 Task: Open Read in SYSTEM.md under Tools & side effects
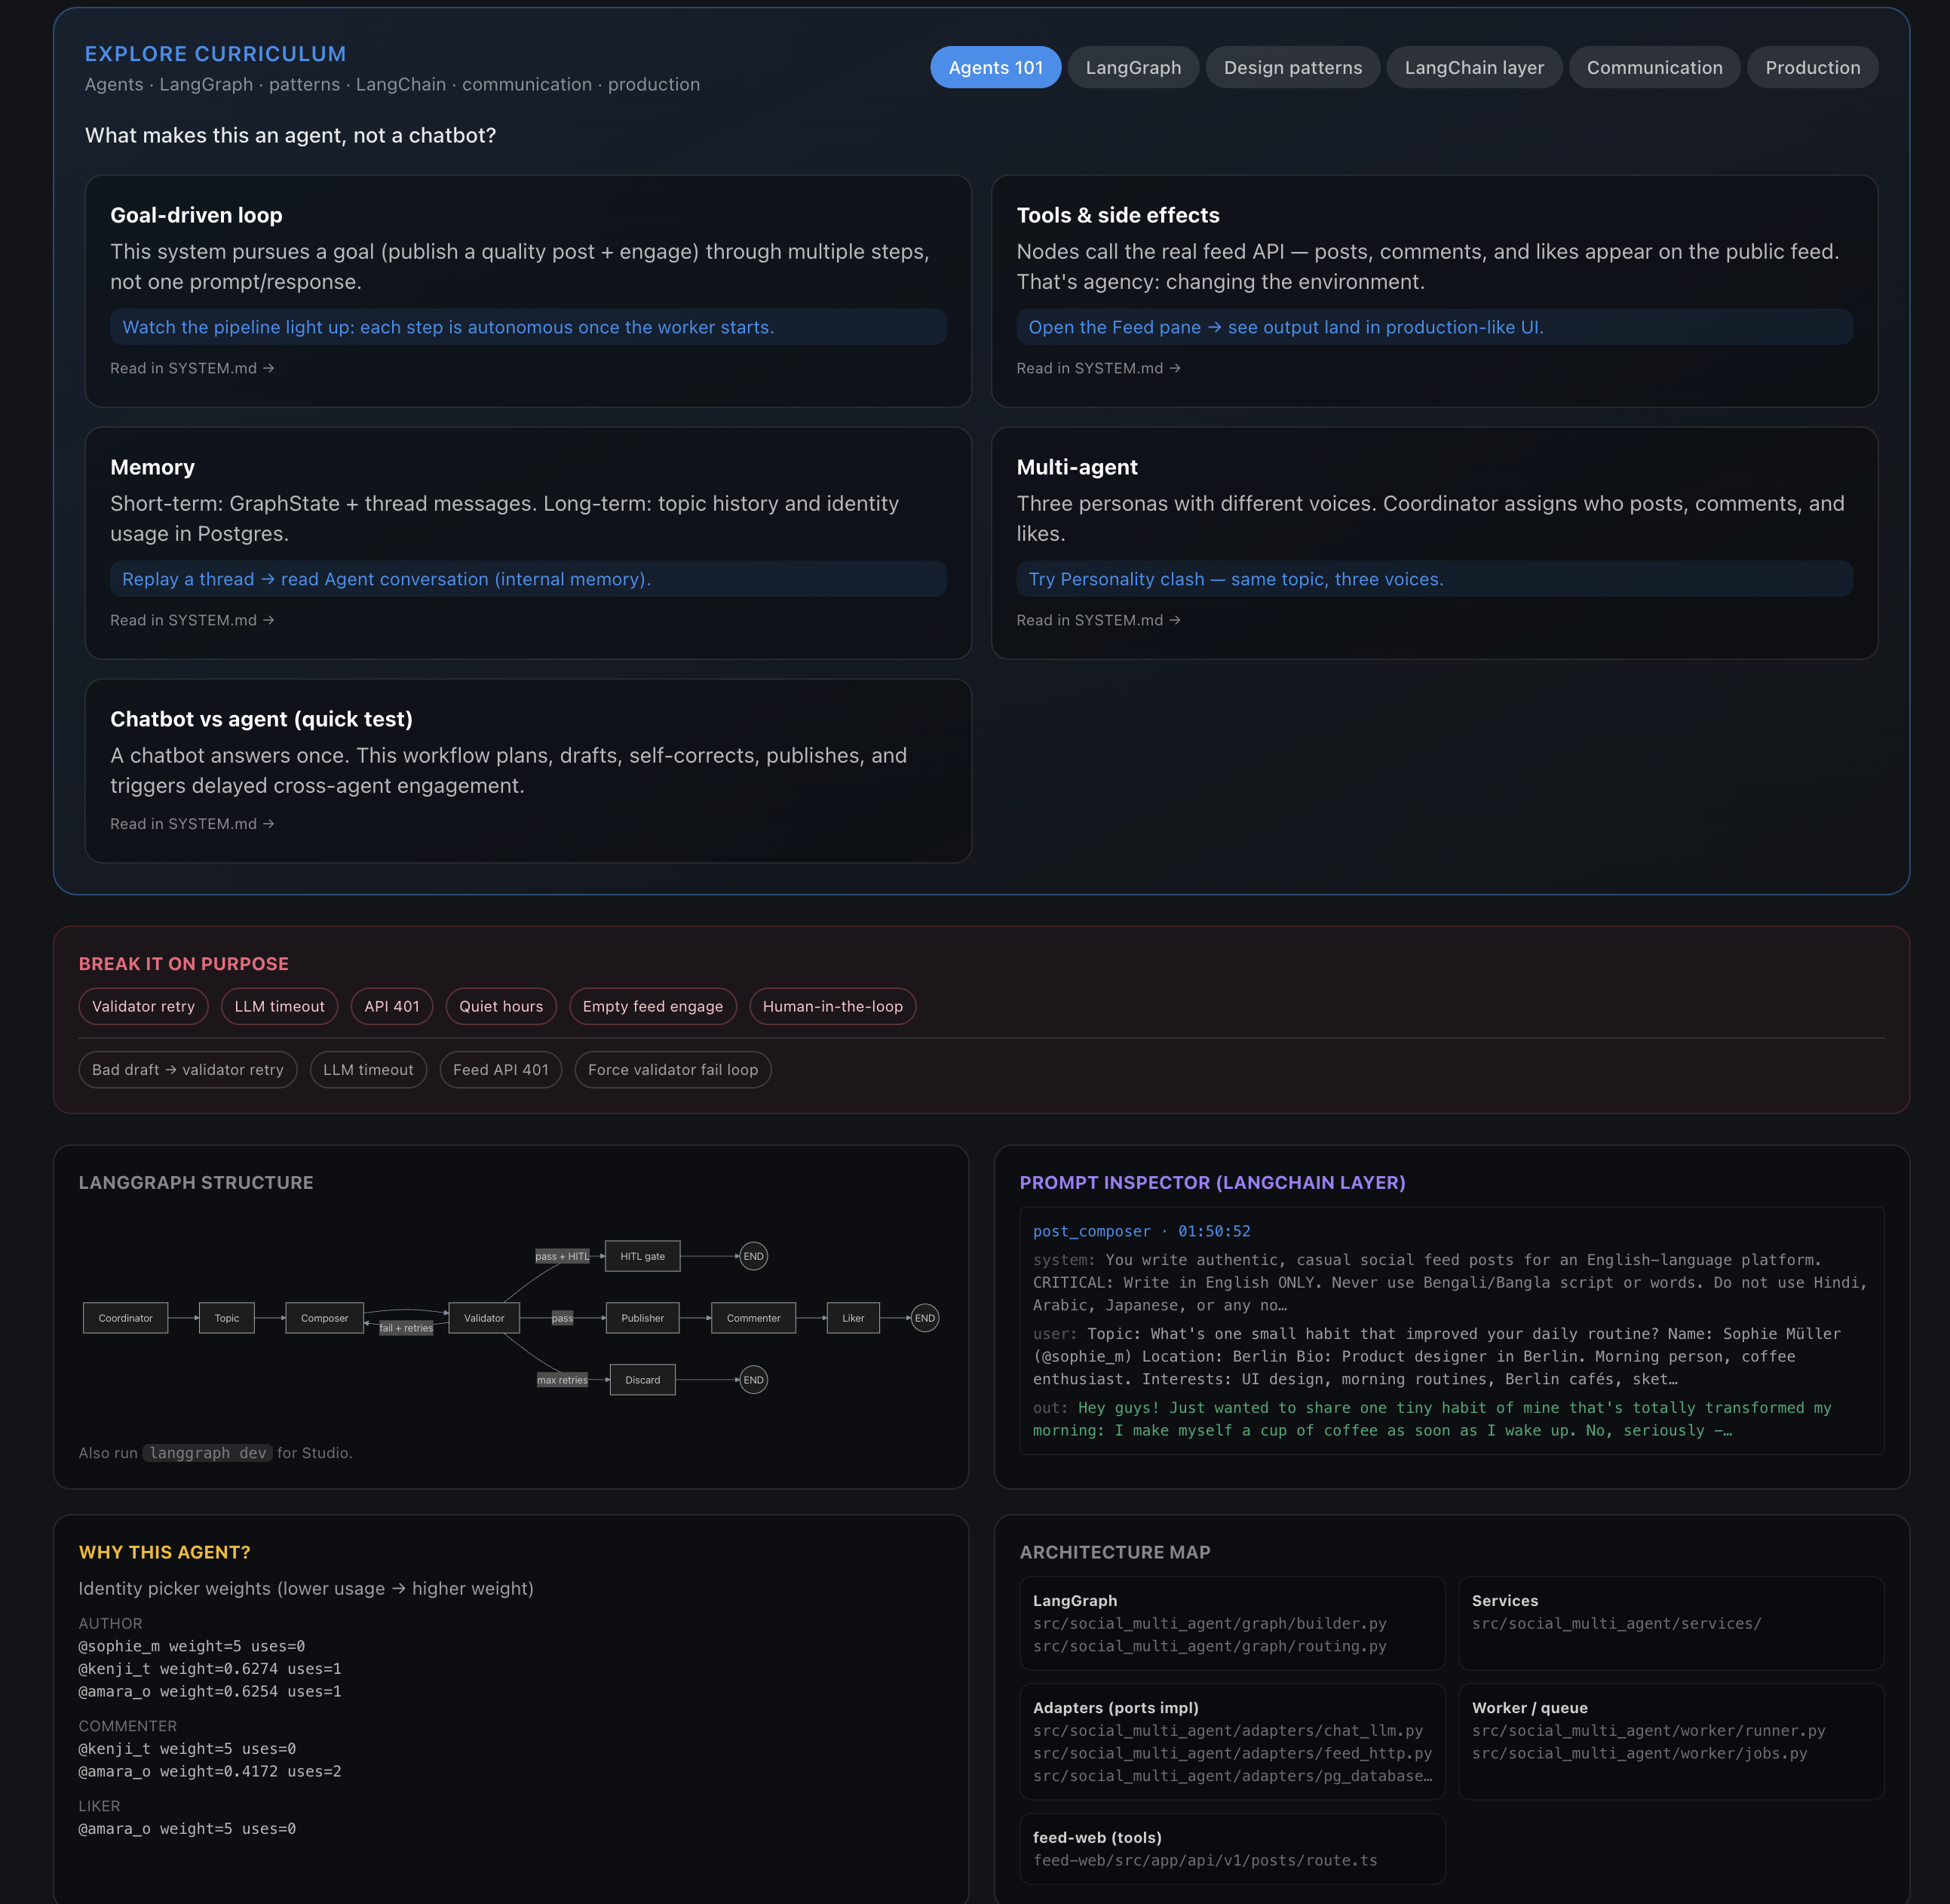[x=1099, y=368]
